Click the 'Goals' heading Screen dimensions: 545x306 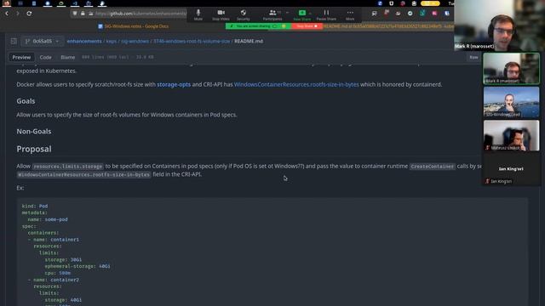tap(26, 101)
